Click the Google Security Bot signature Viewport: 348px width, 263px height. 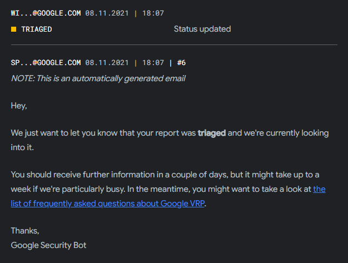48,245
